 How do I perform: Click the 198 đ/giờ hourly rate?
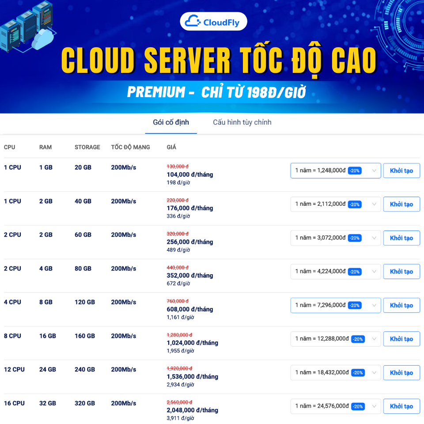178,182
